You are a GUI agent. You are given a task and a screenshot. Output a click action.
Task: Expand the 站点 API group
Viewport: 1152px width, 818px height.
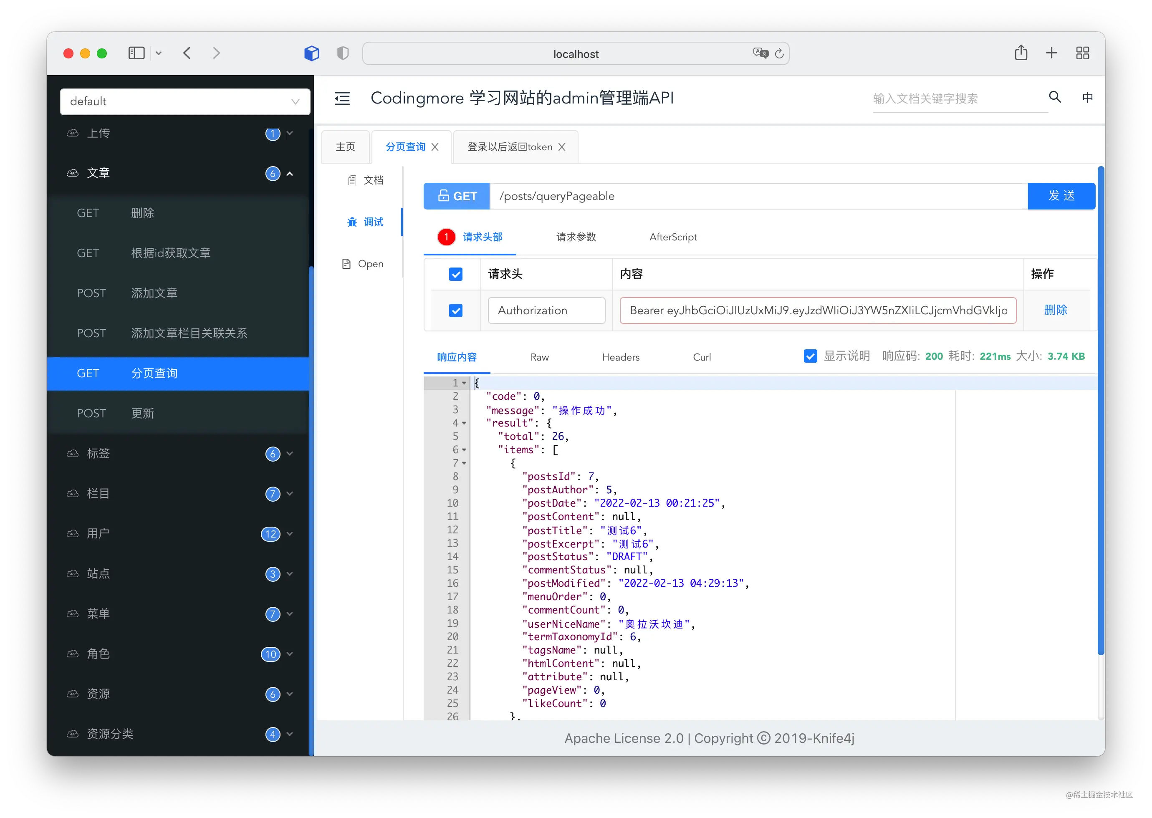point(179,574)
